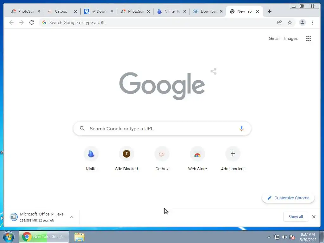The image size is (324, 243).
Task: Click the Google search box in the page center
Action: [x=162, y=128]
